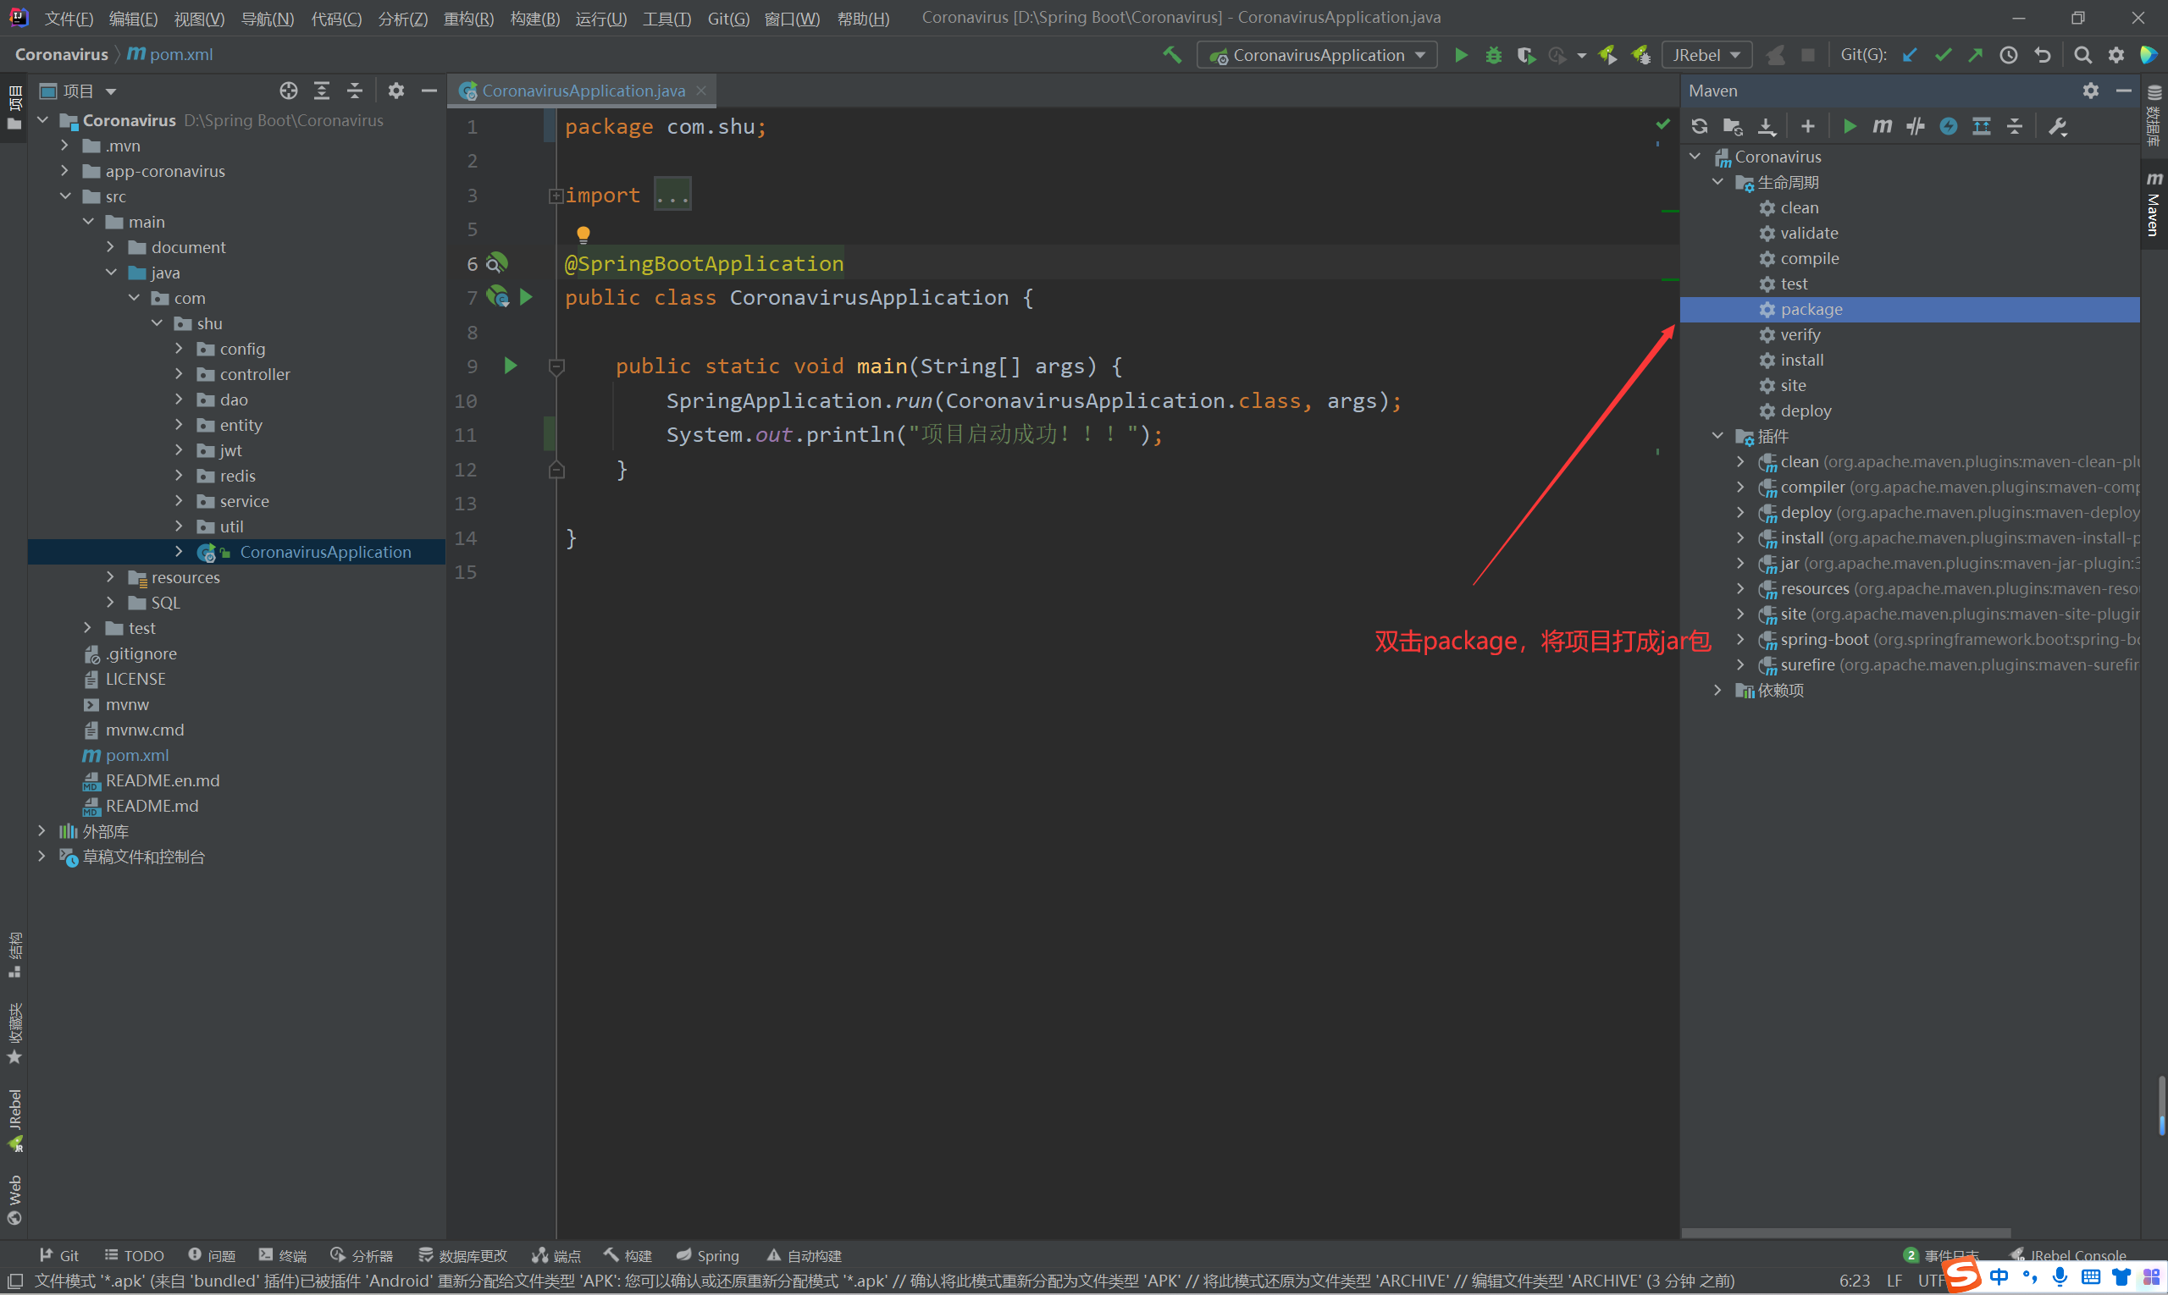Viewport: 2168px width, 1295px height.
Task: Click the Debug bug icon
Action: (1494, 55)
